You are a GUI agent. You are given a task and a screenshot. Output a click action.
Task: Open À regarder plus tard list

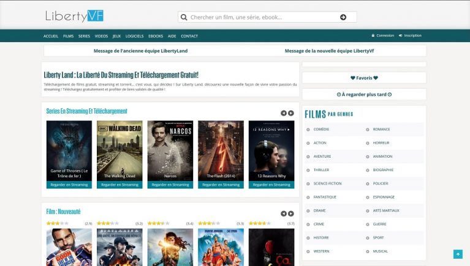[x=364, y=94]
